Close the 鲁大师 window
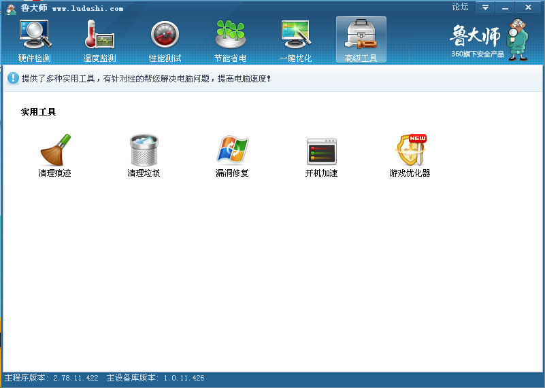The image size is (545, 388). coord(528,7)
